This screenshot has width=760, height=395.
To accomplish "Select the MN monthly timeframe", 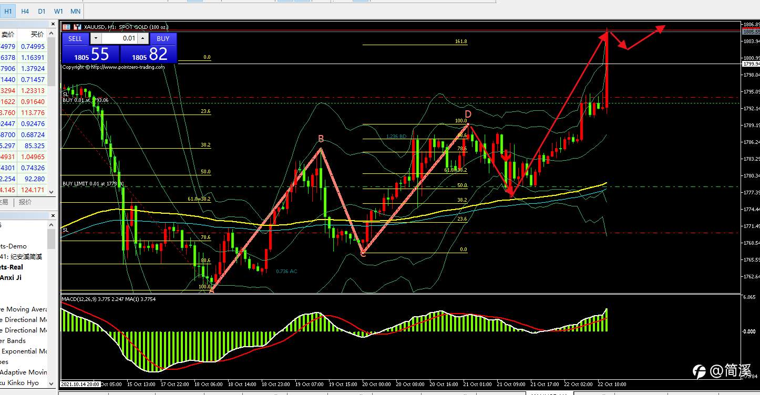I will tap(75, 11).
